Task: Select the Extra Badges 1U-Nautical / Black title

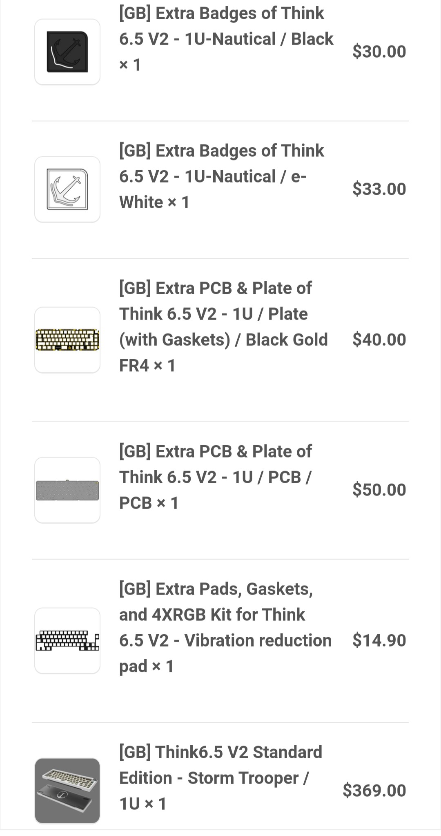Action: pos(226,39)
